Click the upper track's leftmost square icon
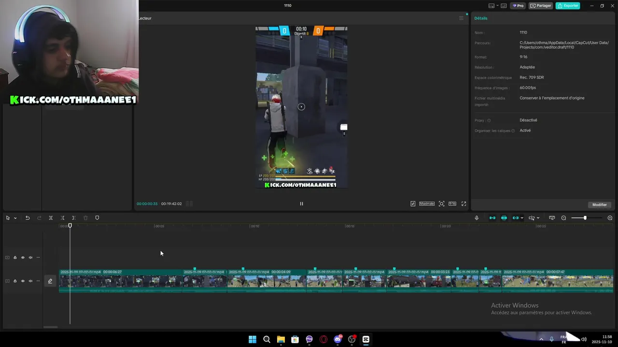 tap(7, 257)
